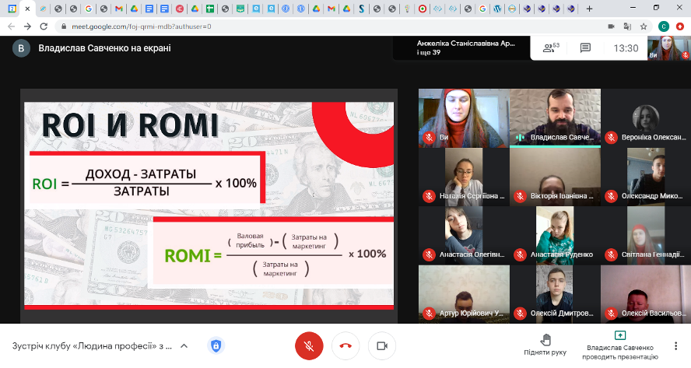The image size is (691, 368).
Task: Click the blue security shield icon
Action: coord(216,345)
